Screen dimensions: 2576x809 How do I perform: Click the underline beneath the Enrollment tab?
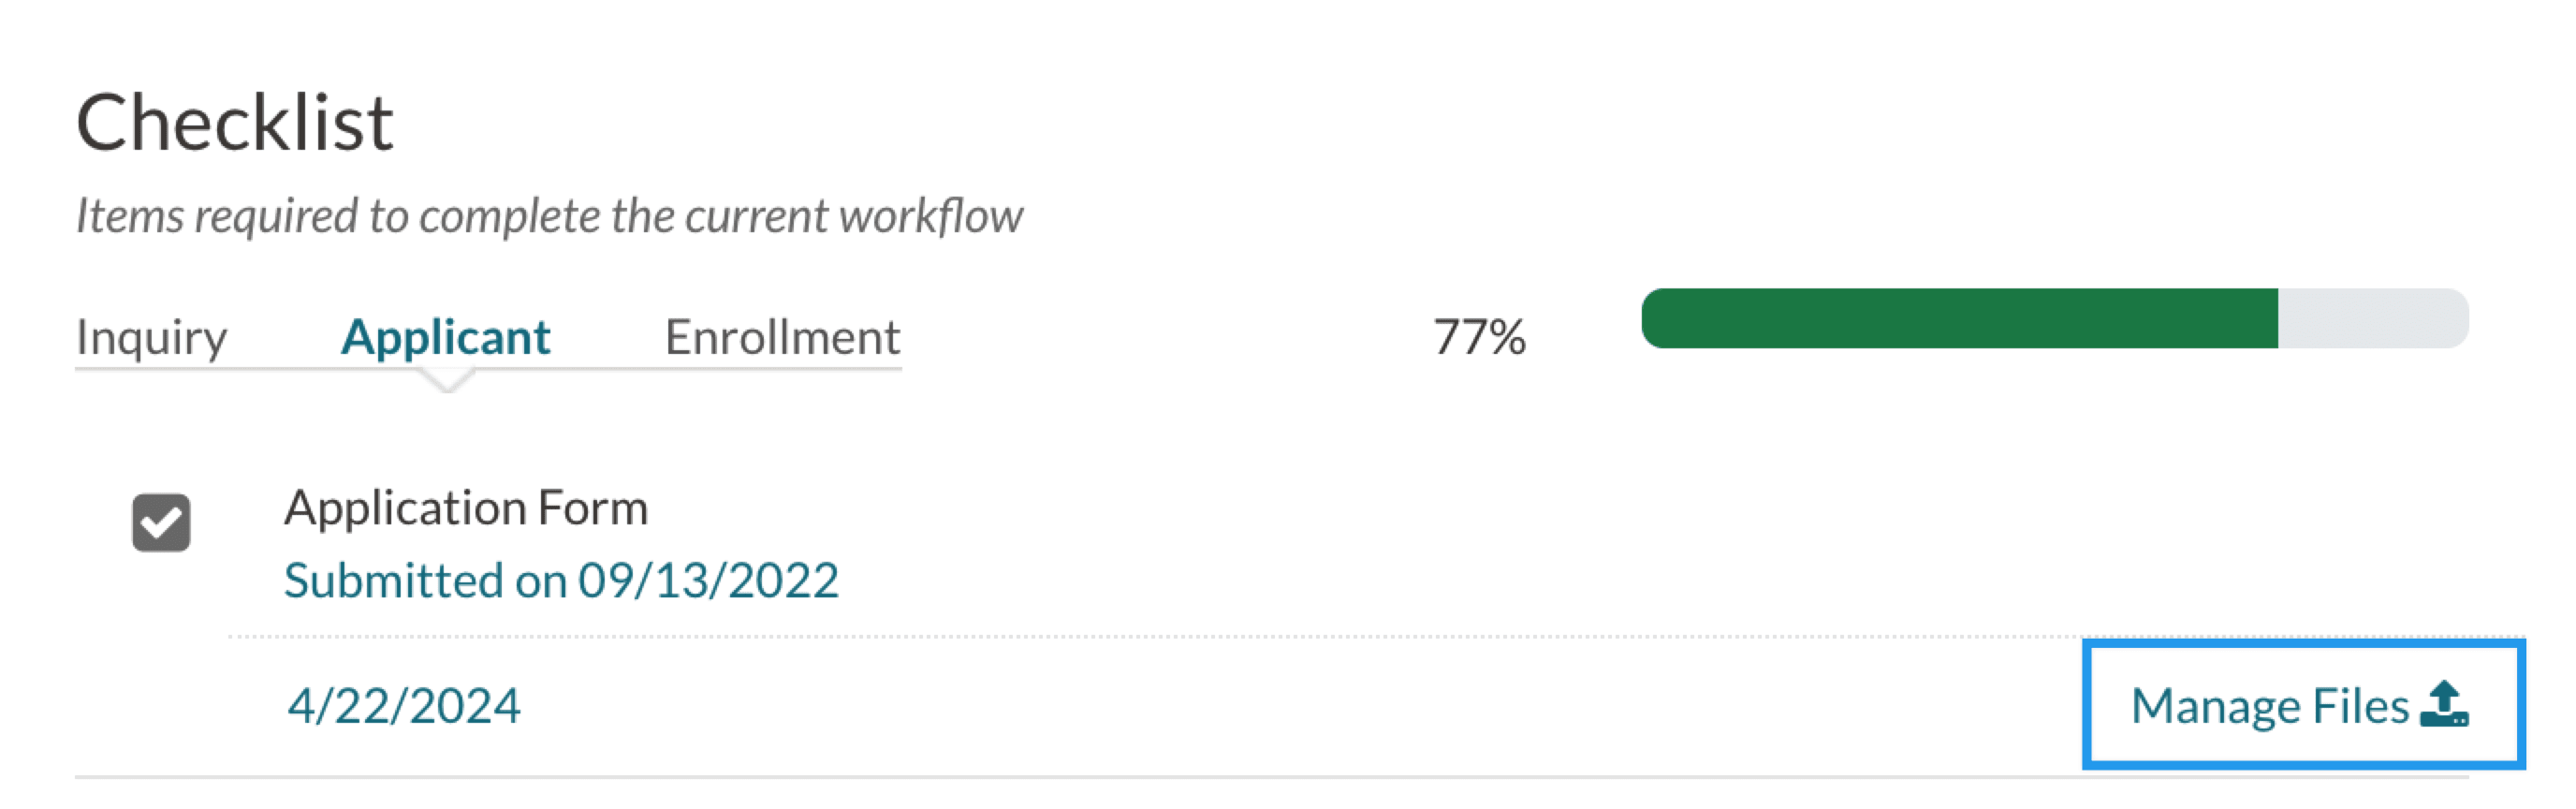[x=782, y=369]
